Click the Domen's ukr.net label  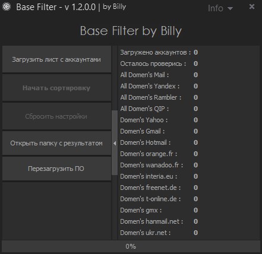(x=145, y=233)
